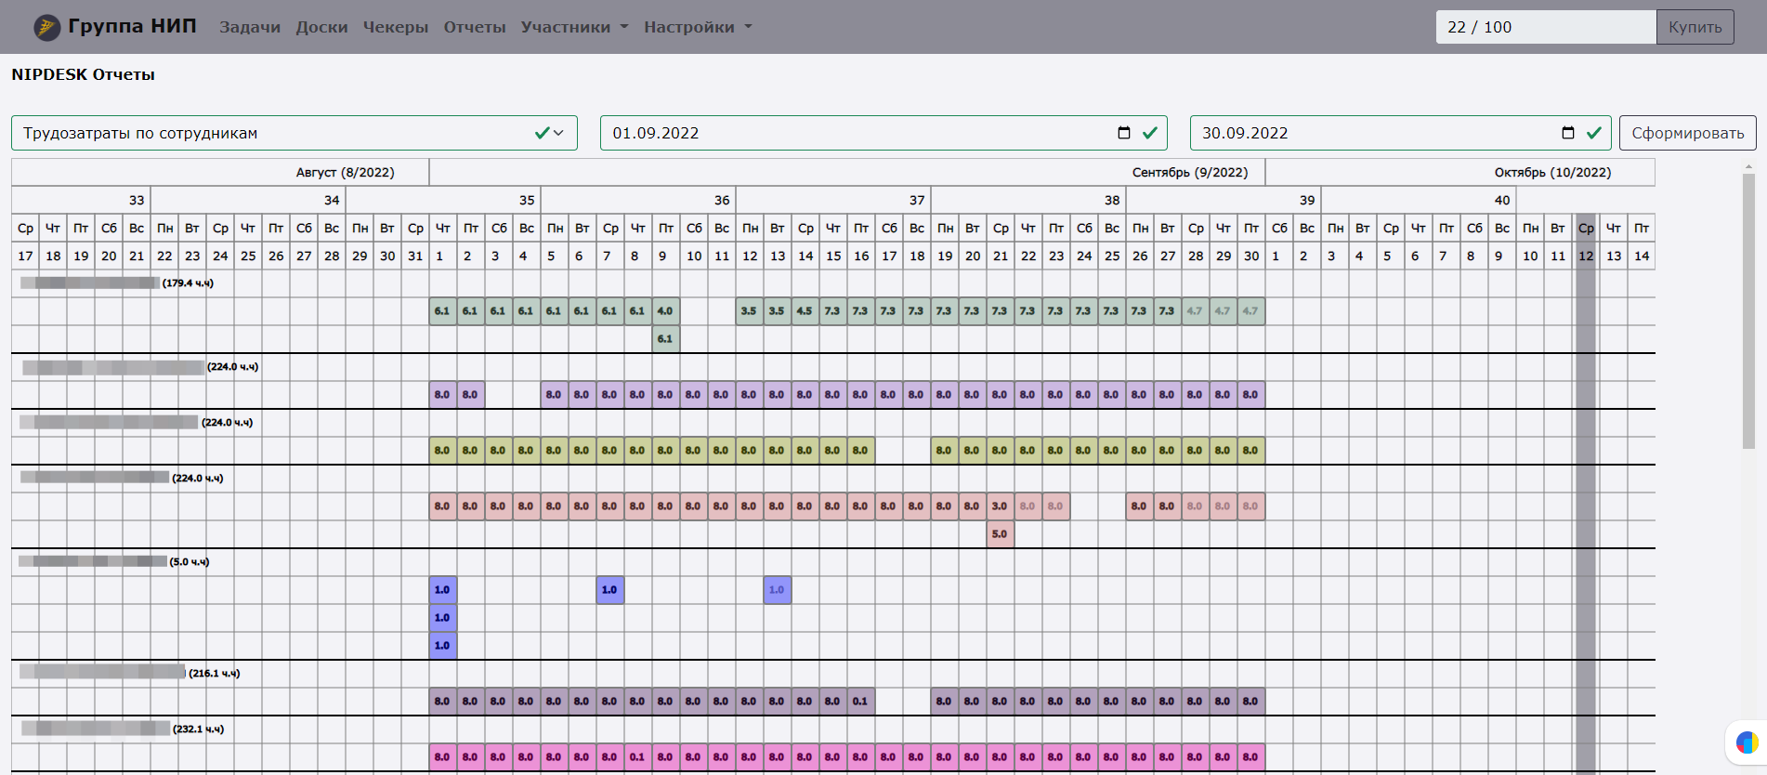Screen dimensions: 1767x775
Task: Expand the Участники dropdown menu
Action: 574,27
